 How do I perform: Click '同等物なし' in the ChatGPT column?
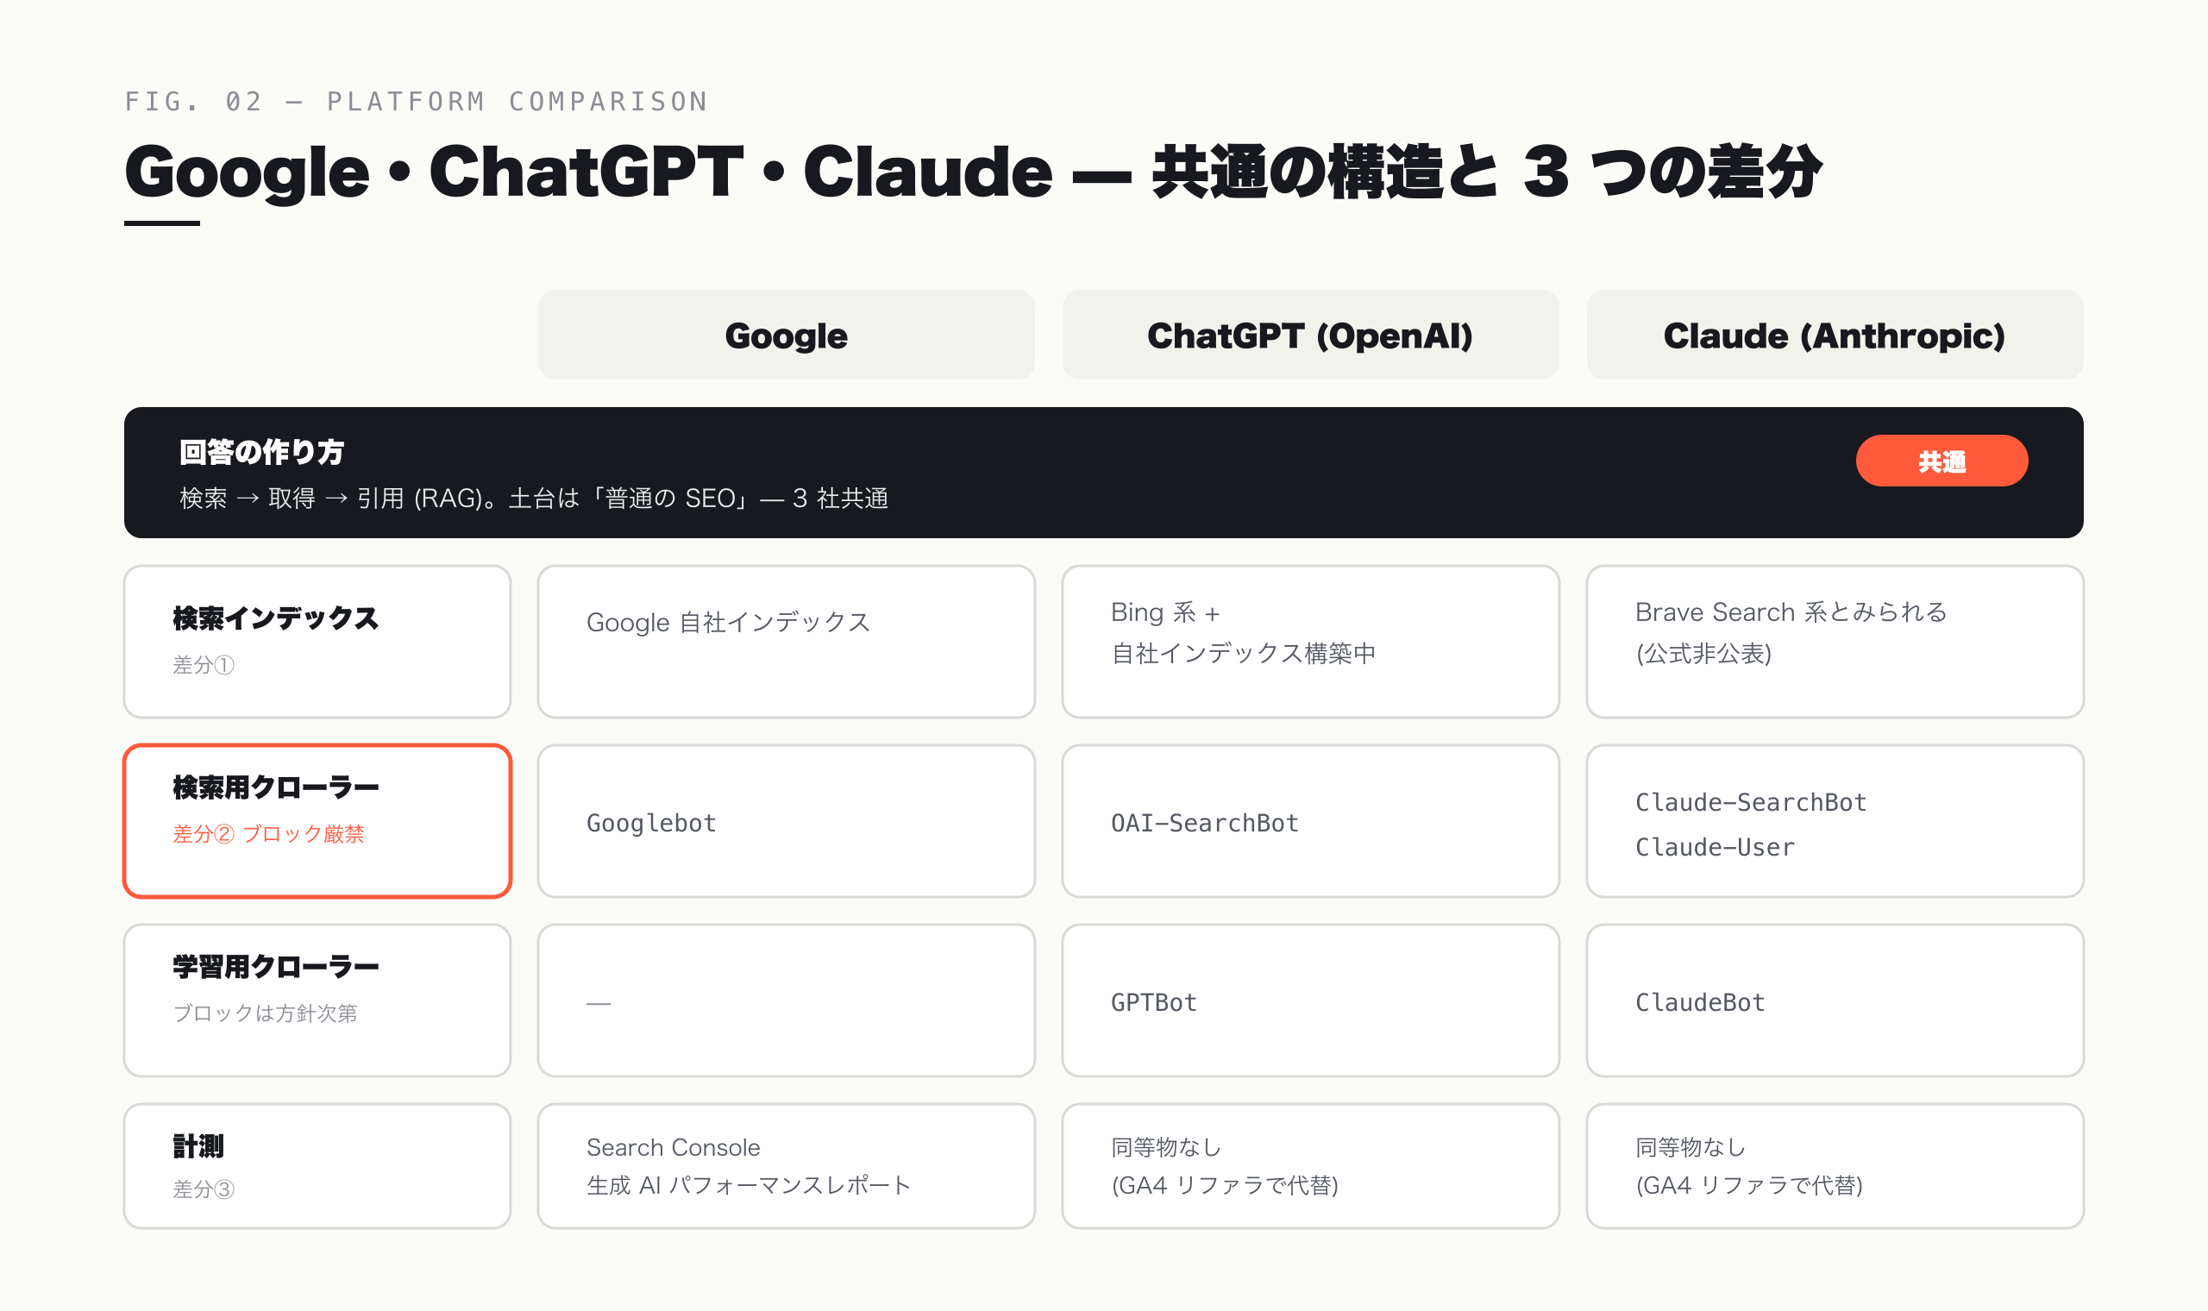(1166, 1148)
